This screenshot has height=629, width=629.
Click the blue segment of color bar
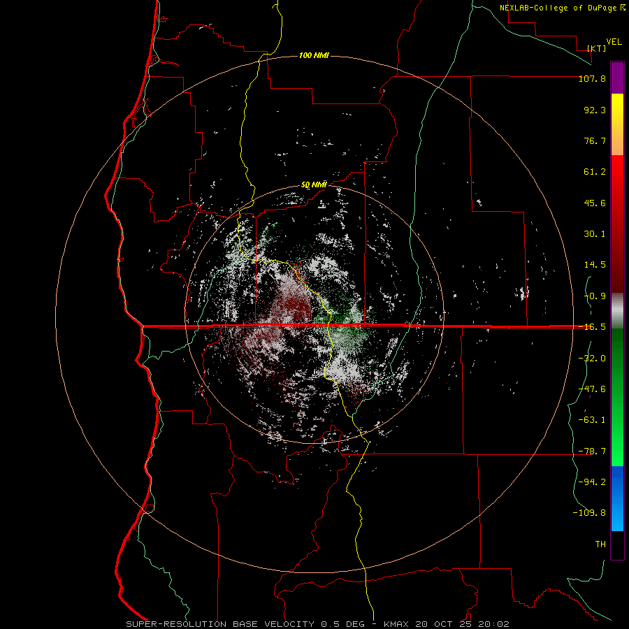617,498
